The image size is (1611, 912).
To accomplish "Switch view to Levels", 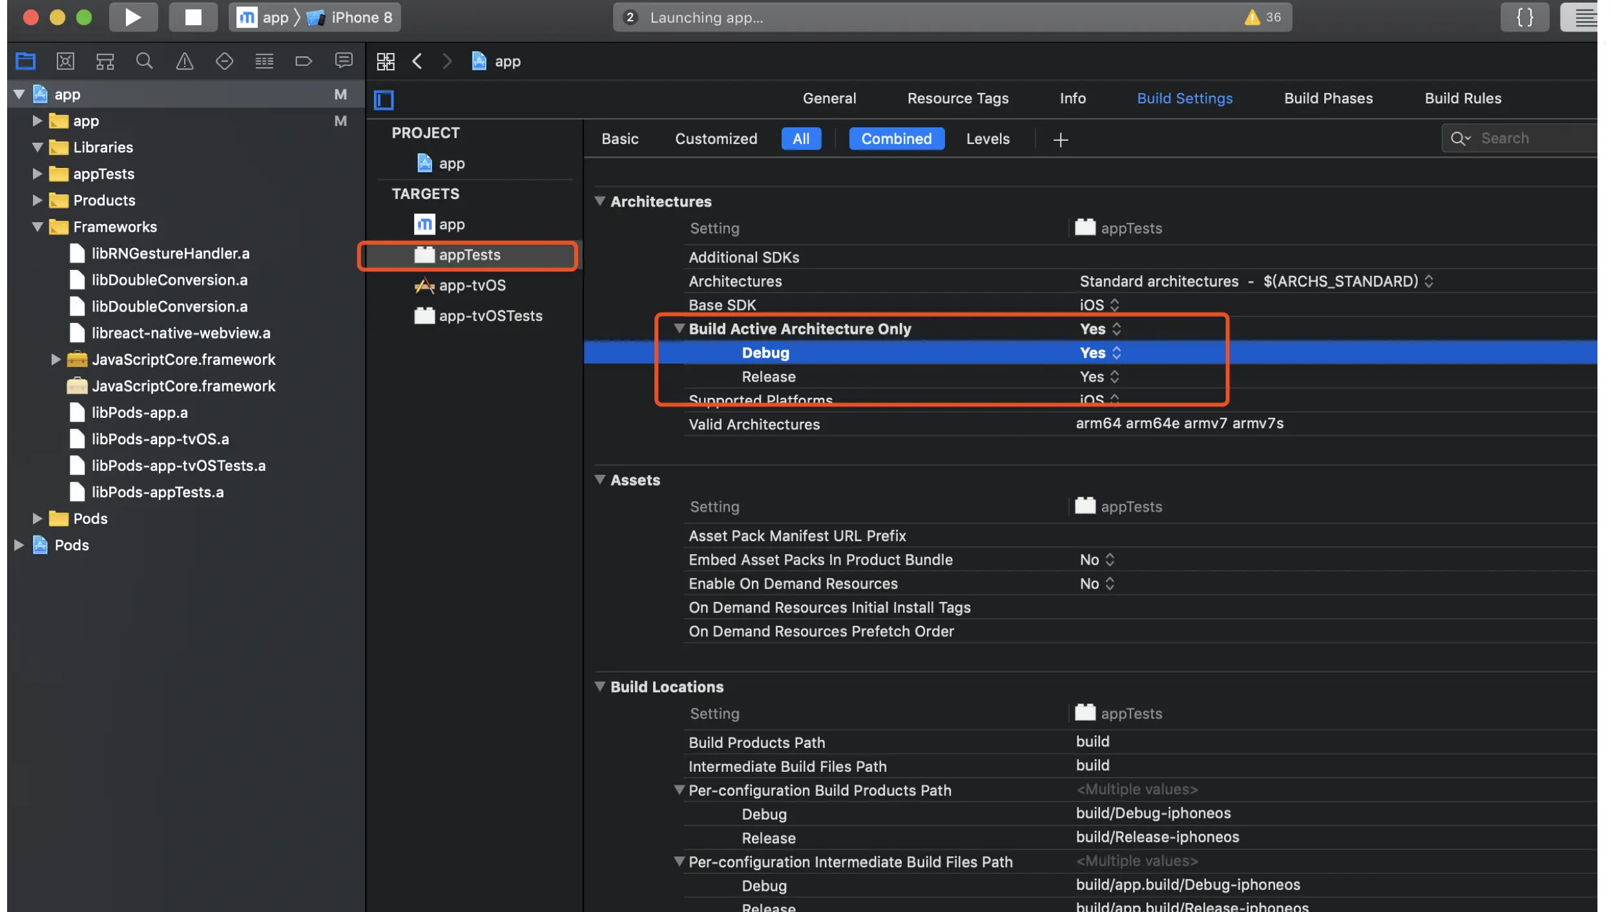I will 987,139.
